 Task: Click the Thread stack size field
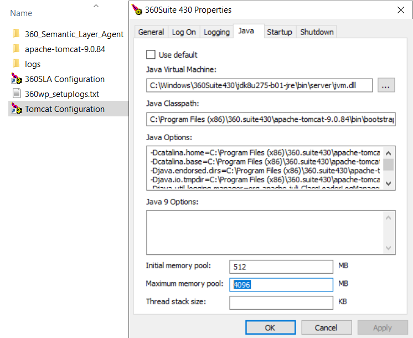click(x=281, y=303)
